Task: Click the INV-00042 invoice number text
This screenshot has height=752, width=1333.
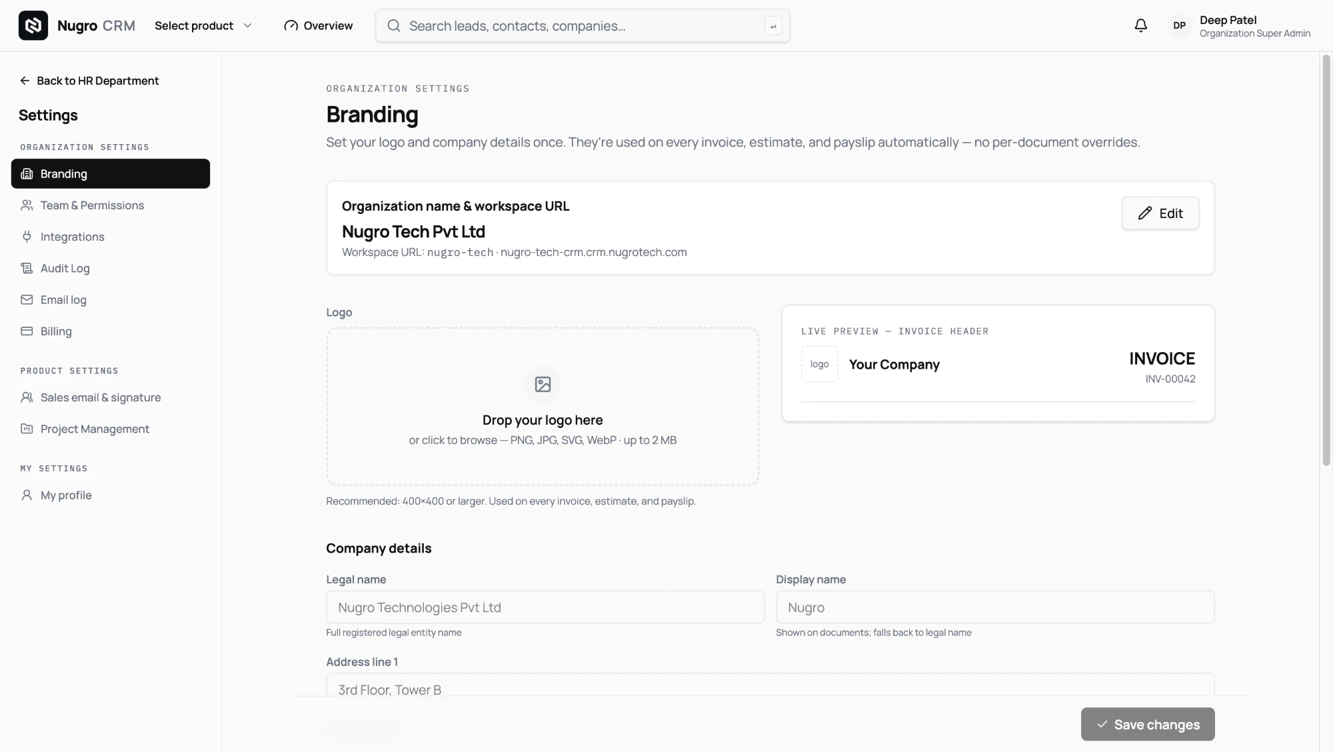Action: click(x=1170, y=379)
